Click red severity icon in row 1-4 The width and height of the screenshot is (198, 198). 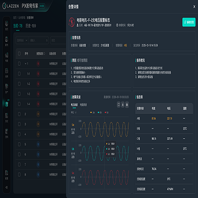click(x=38, y=104)
